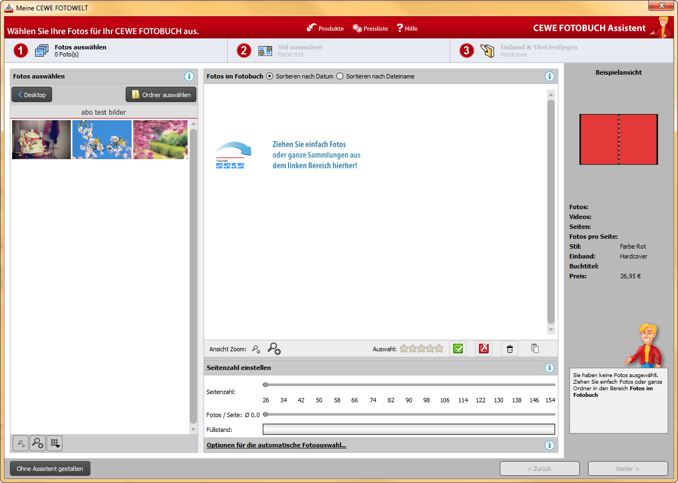Screen dimensions: 678x483
Task: Click the step 2 style picture icon
Action: tap(265, 50)
